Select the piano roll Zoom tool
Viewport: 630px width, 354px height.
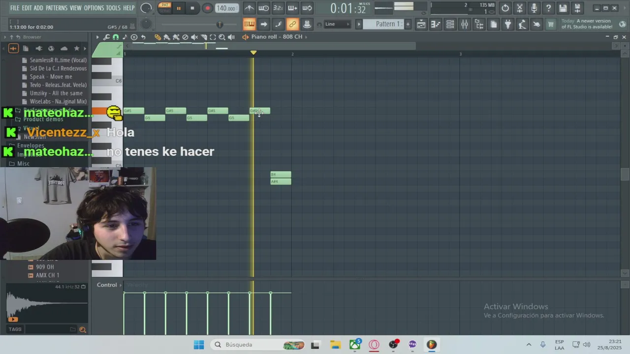222,37
